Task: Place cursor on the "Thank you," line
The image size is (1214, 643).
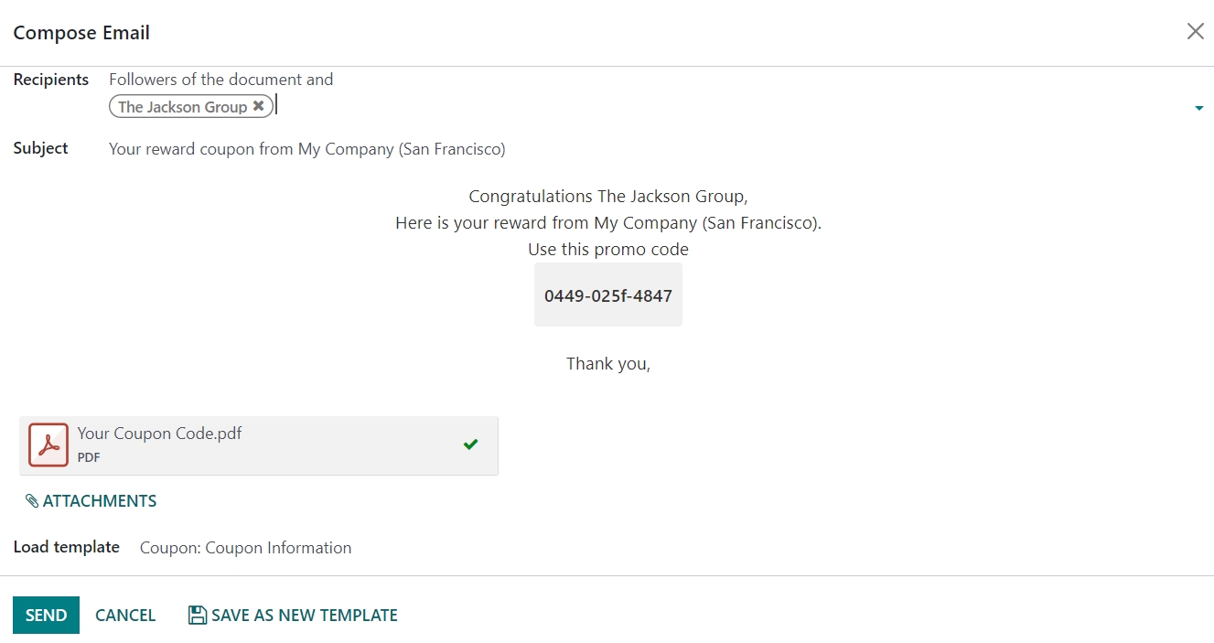Action: [608, 363]
